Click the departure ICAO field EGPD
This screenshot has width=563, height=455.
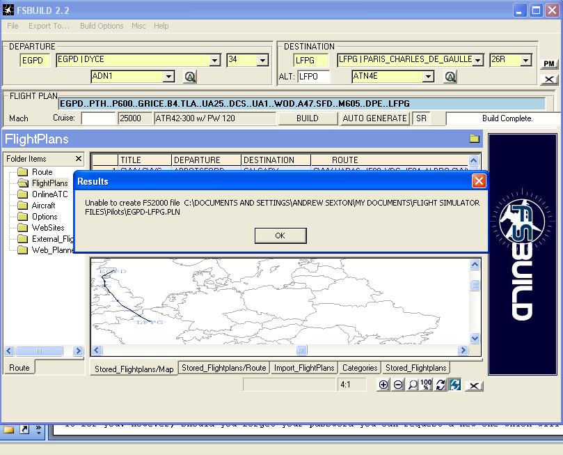pyautogui.click(x=35, y=60)
